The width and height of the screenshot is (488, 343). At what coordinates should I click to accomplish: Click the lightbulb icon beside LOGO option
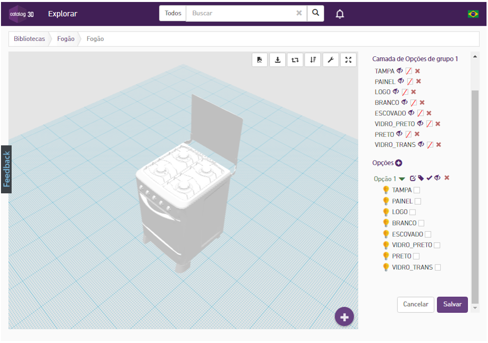point(386,212)
